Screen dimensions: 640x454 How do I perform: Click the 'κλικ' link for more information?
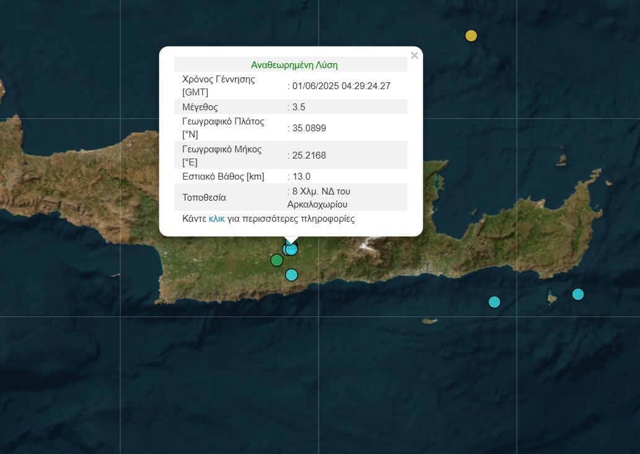[x=217, y=219]
